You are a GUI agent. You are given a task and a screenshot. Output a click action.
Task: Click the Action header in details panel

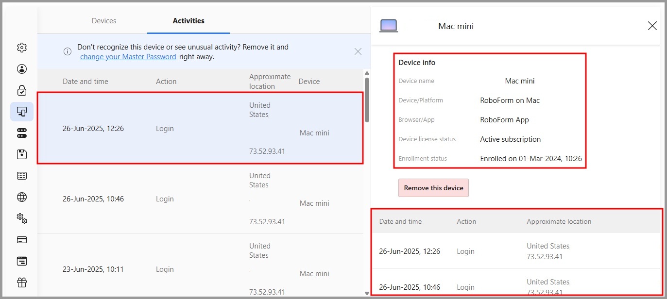[x=466, y=221]
